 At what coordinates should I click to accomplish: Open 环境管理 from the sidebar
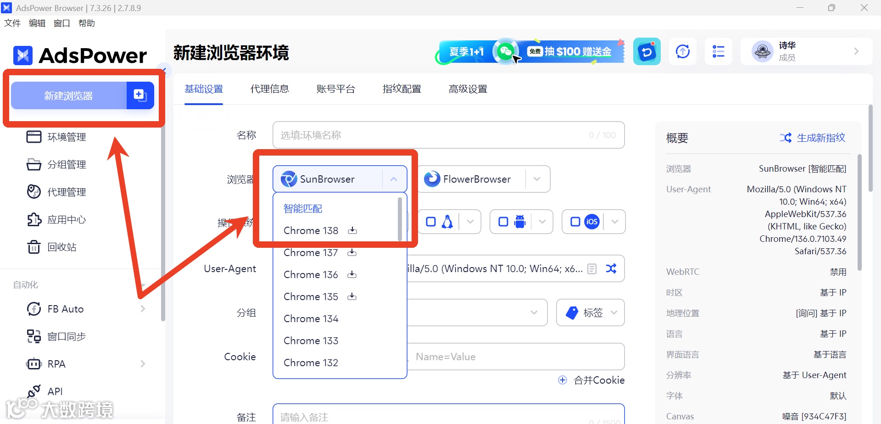[x=56, y=137]
